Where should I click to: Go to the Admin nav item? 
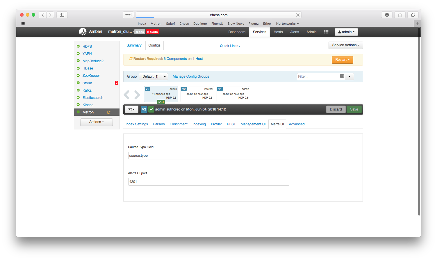(311, 32)
